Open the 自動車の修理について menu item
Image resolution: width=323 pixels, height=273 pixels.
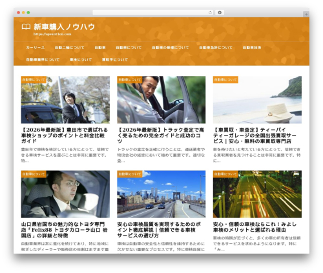(170, 48)
